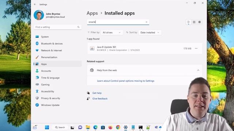Open Gaming settings
The image size is (234, 131).
58,84
